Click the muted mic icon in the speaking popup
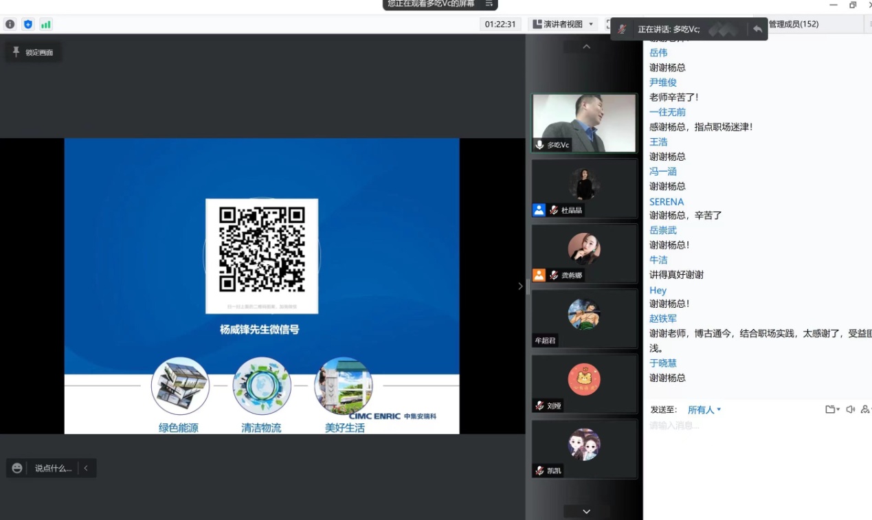 coord(622,29)
